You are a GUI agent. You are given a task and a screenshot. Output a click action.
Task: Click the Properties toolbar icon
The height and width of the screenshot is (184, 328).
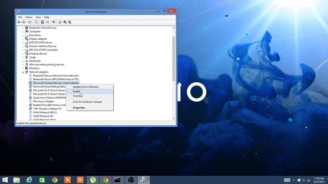point(36,22)
